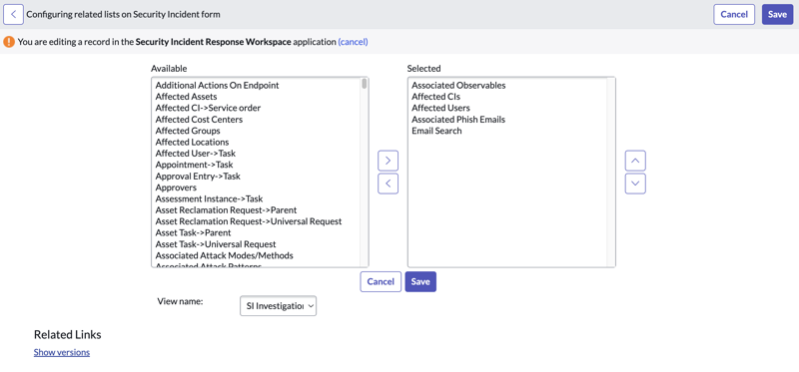Screen dimensions: 799x372
Task: Open the View name dropdown
Action: [x=279, y=306]
